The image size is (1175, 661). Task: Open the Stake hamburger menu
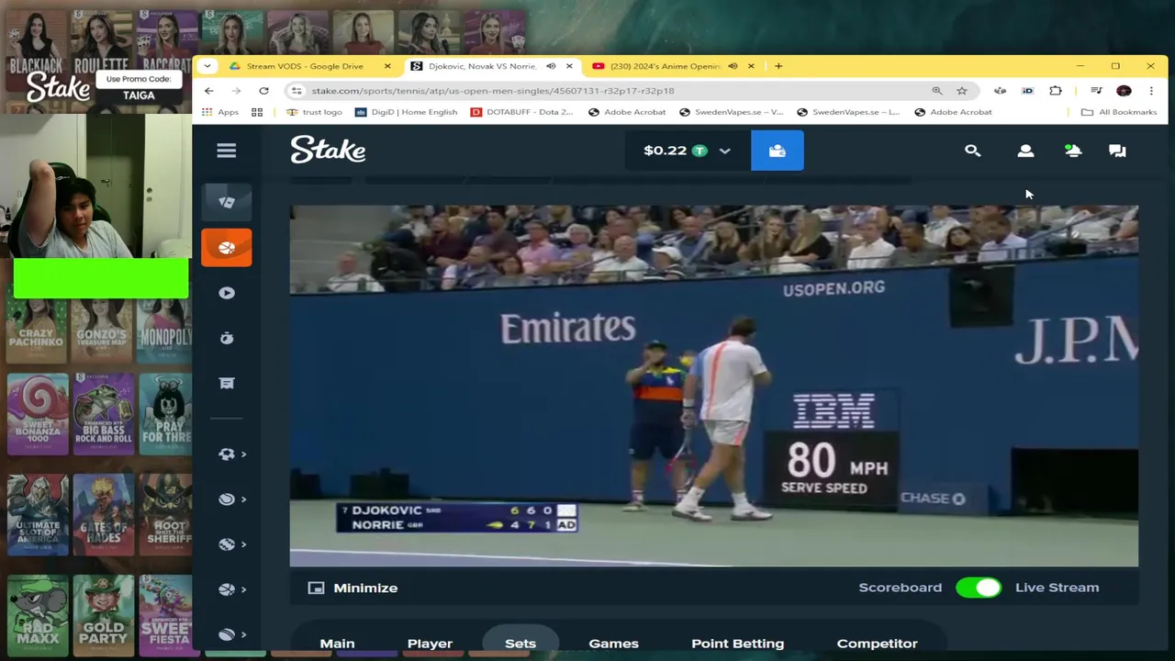(x=226, y=151)
